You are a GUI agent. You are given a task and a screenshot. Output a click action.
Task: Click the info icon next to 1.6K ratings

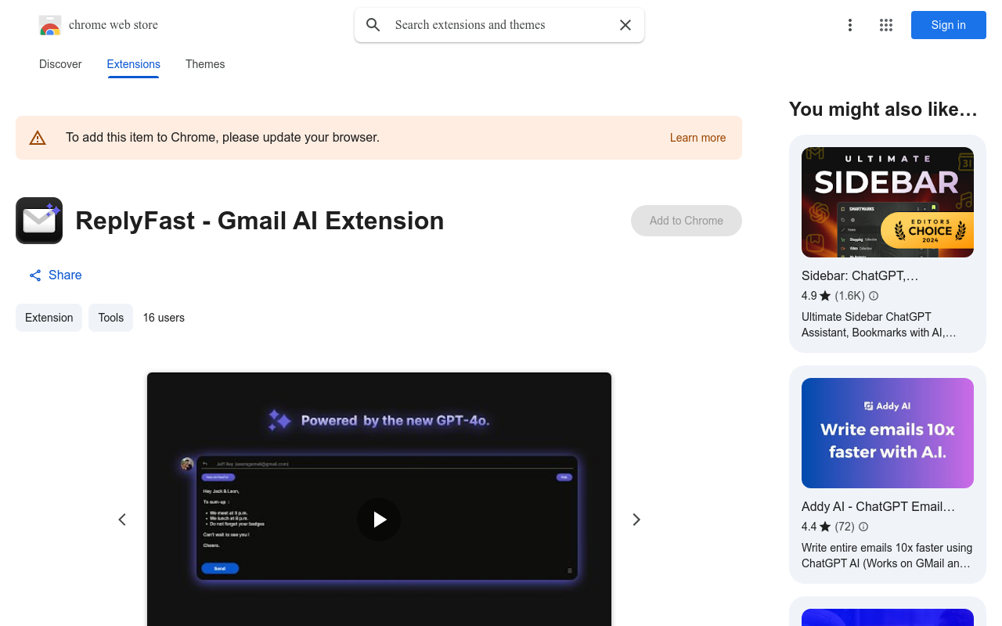click(874, 296)
